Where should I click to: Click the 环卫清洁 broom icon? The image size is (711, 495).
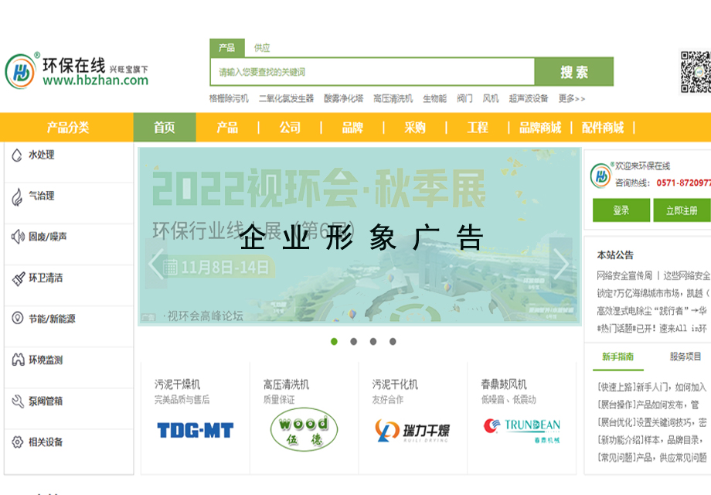pos(17,278)
